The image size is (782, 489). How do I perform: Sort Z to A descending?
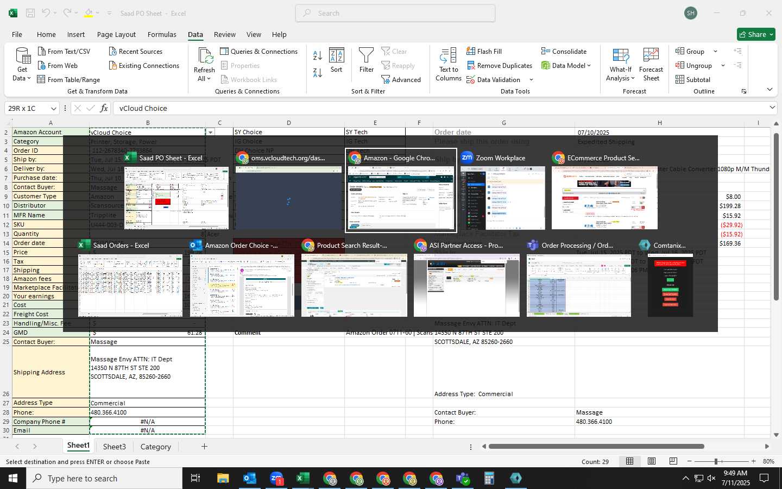tap(318, 72)
